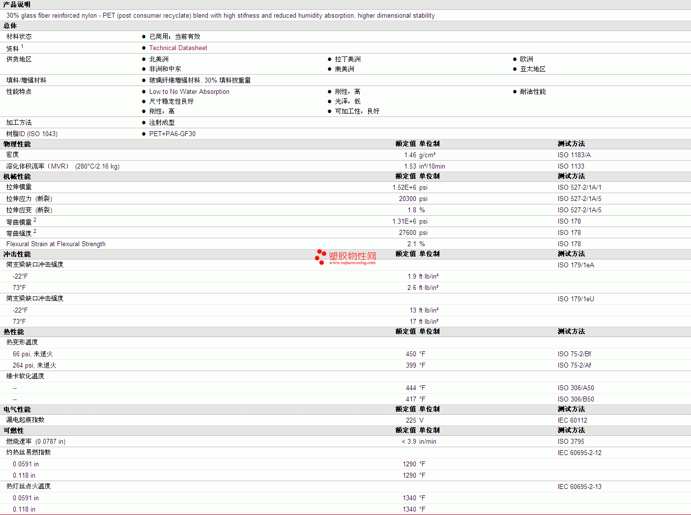
Task: Select the PET+PA6-GF30 resin ID
Action: [172, 134]
